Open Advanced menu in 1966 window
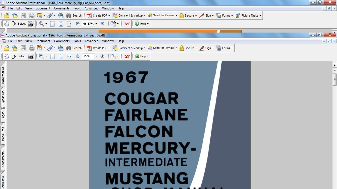Viewport: 337px width, 189px height. [x=91, y=8]
